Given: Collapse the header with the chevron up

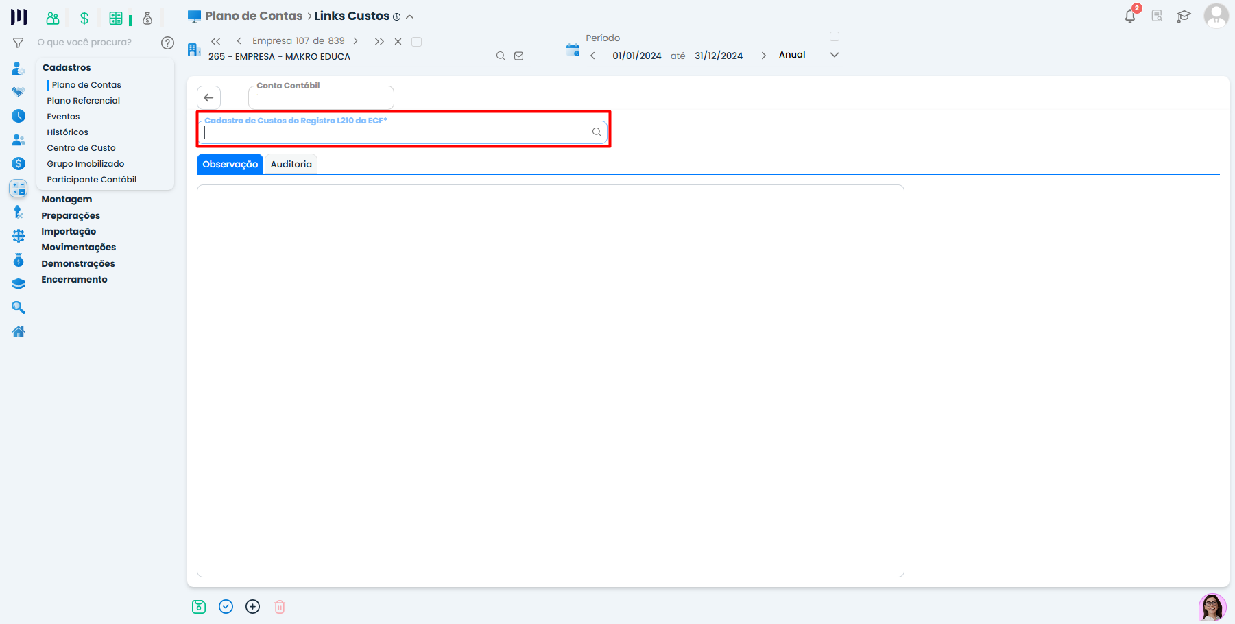Looking at the screenshot, I should 410,17.
